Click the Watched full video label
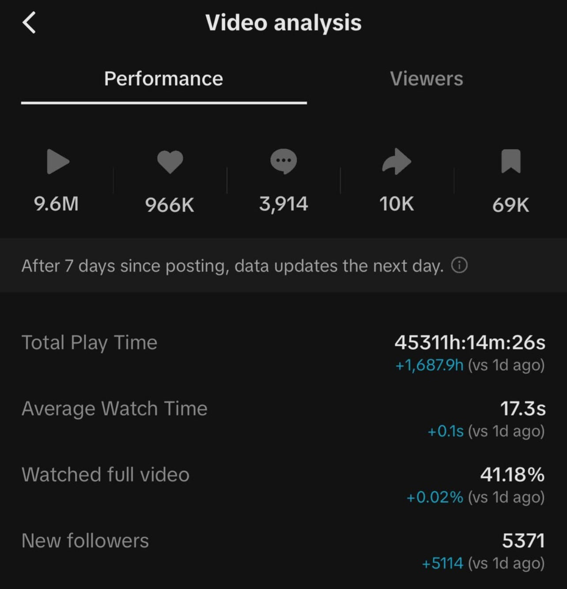Viewport: 567px width, 589px height. coord(106,474)
